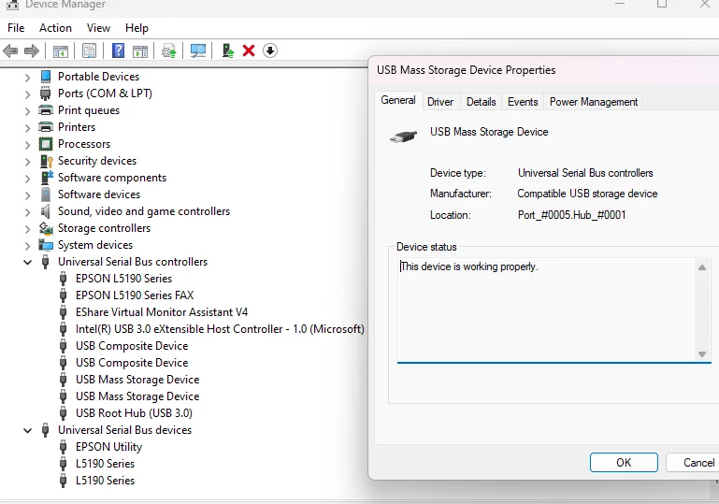Expand the Security devices node

point(27,162)
